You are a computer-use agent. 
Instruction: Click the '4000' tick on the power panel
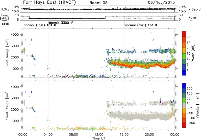click(15, 35)
